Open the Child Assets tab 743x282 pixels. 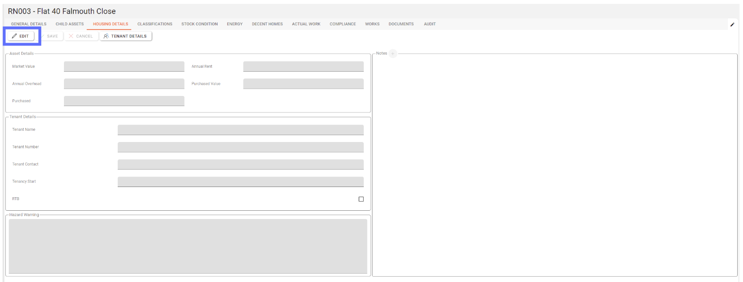click(x=70, y=24)
